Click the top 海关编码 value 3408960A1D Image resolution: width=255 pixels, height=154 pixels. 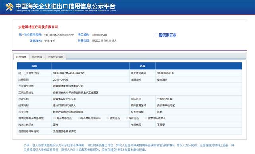[x=100, y=35]
